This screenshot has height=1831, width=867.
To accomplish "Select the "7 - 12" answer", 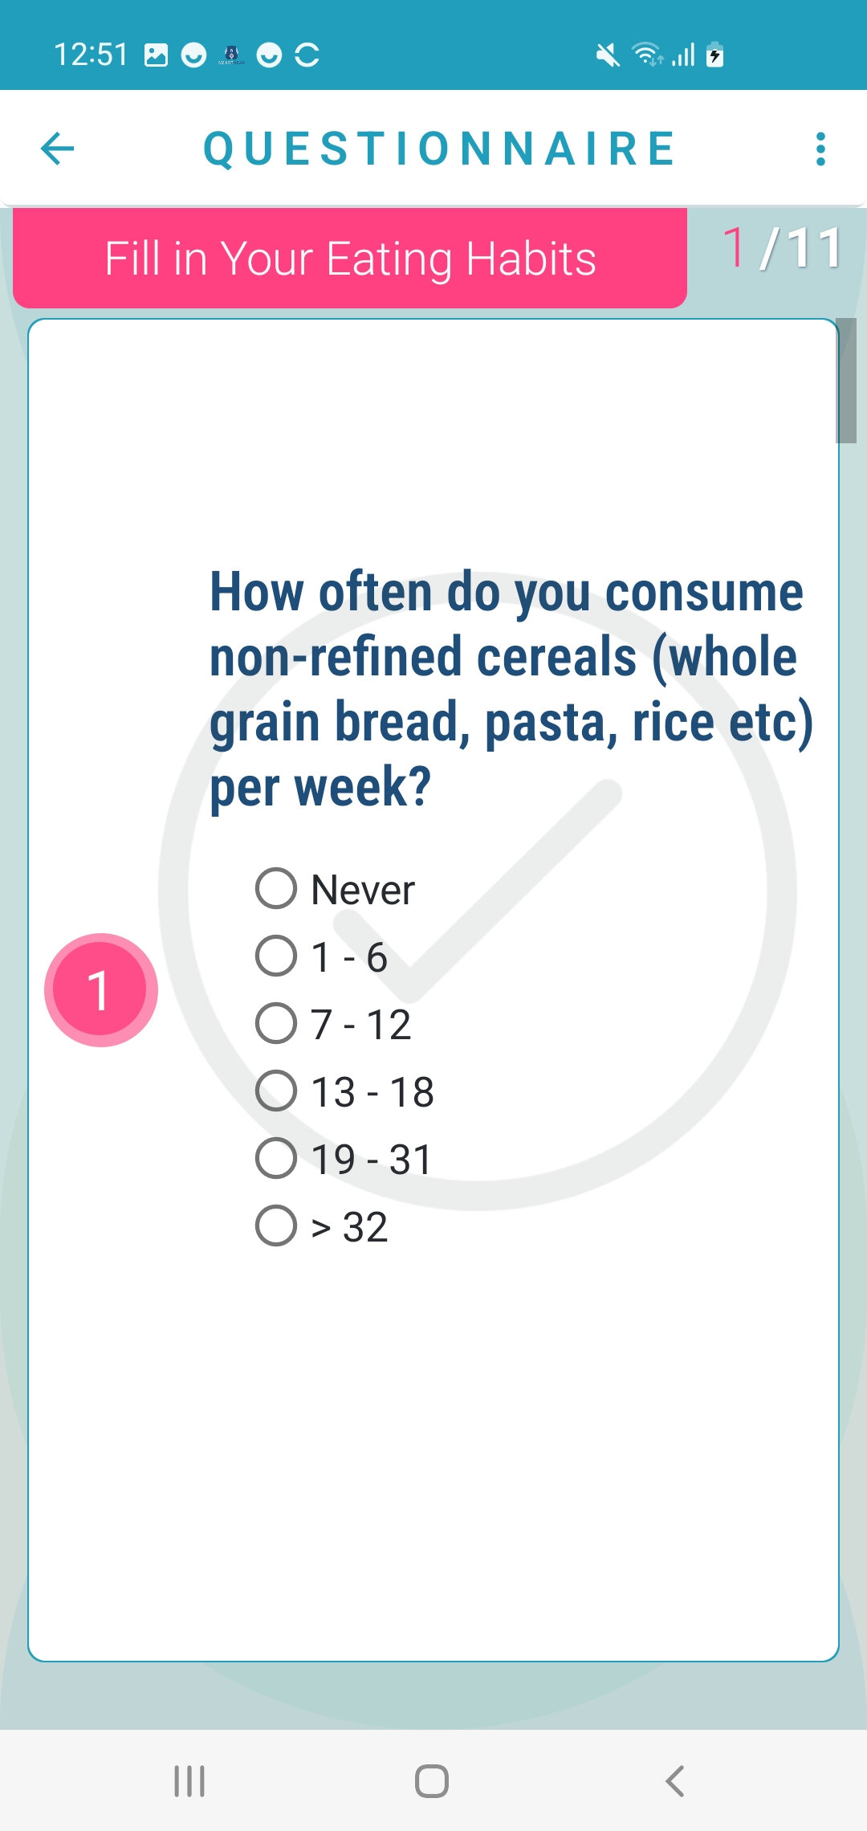I will click(276, 1024).
